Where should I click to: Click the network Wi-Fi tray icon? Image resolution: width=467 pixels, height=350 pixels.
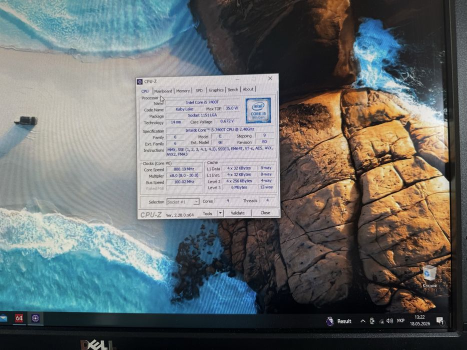(x=381, y=321)
